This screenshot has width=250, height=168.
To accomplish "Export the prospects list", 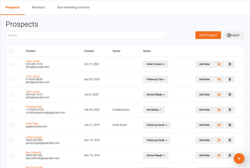I will 233,35.
